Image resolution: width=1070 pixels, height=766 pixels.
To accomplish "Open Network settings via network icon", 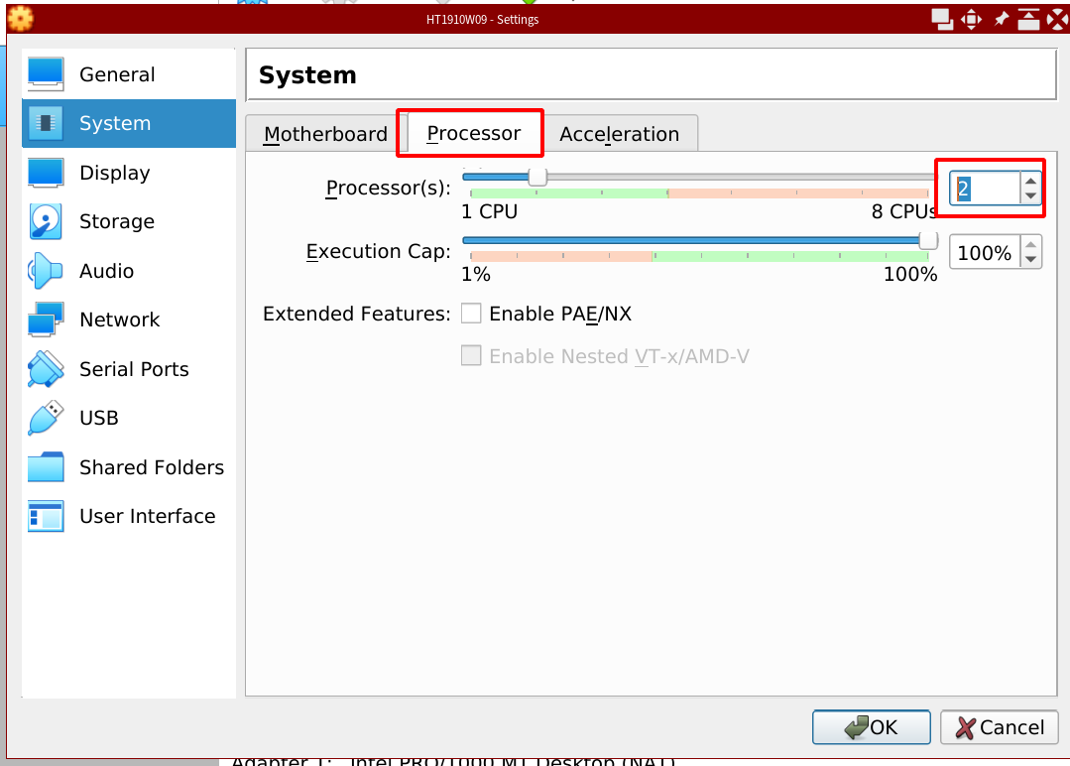I will pyautogui.click(x=46, y=319).
